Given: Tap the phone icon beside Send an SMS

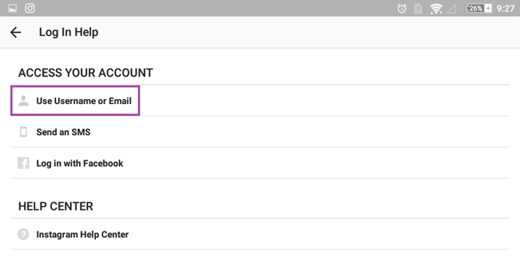Looking at the screenshot, I should click(23, 132).
